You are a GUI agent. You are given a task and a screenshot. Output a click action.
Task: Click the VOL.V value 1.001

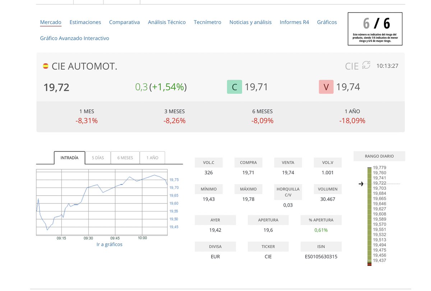[x=328, y=173]
